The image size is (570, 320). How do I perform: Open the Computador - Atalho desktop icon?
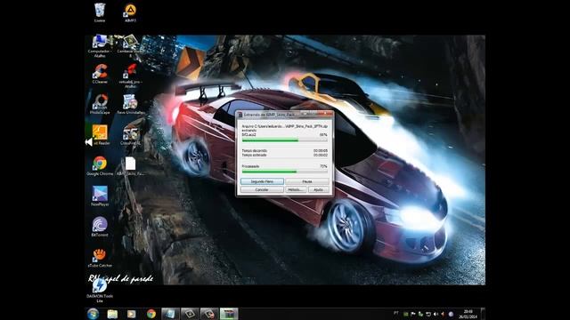coord(100,45)
